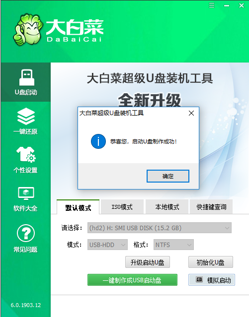Open the USB-HDD mode dropdown
This screenshot has width=249, height=317.
107,245
